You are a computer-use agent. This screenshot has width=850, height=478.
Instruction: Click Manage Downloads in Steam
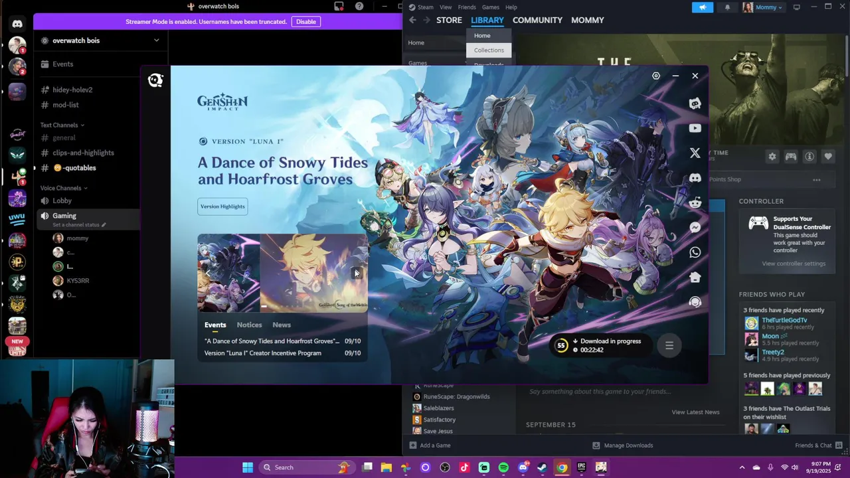tap(623, 445)
